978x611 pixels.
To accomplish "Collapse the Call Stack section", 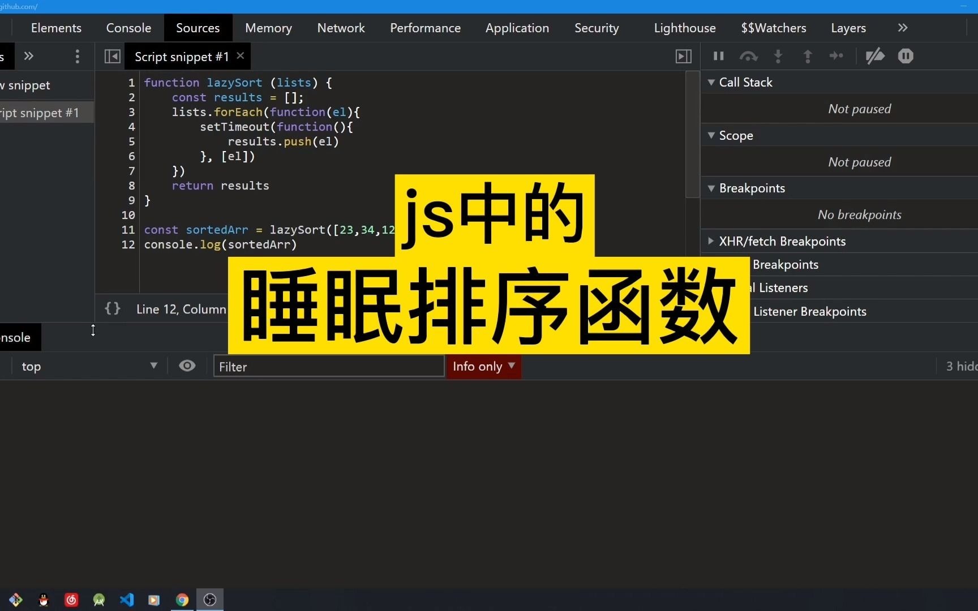I will coord(712,83).
